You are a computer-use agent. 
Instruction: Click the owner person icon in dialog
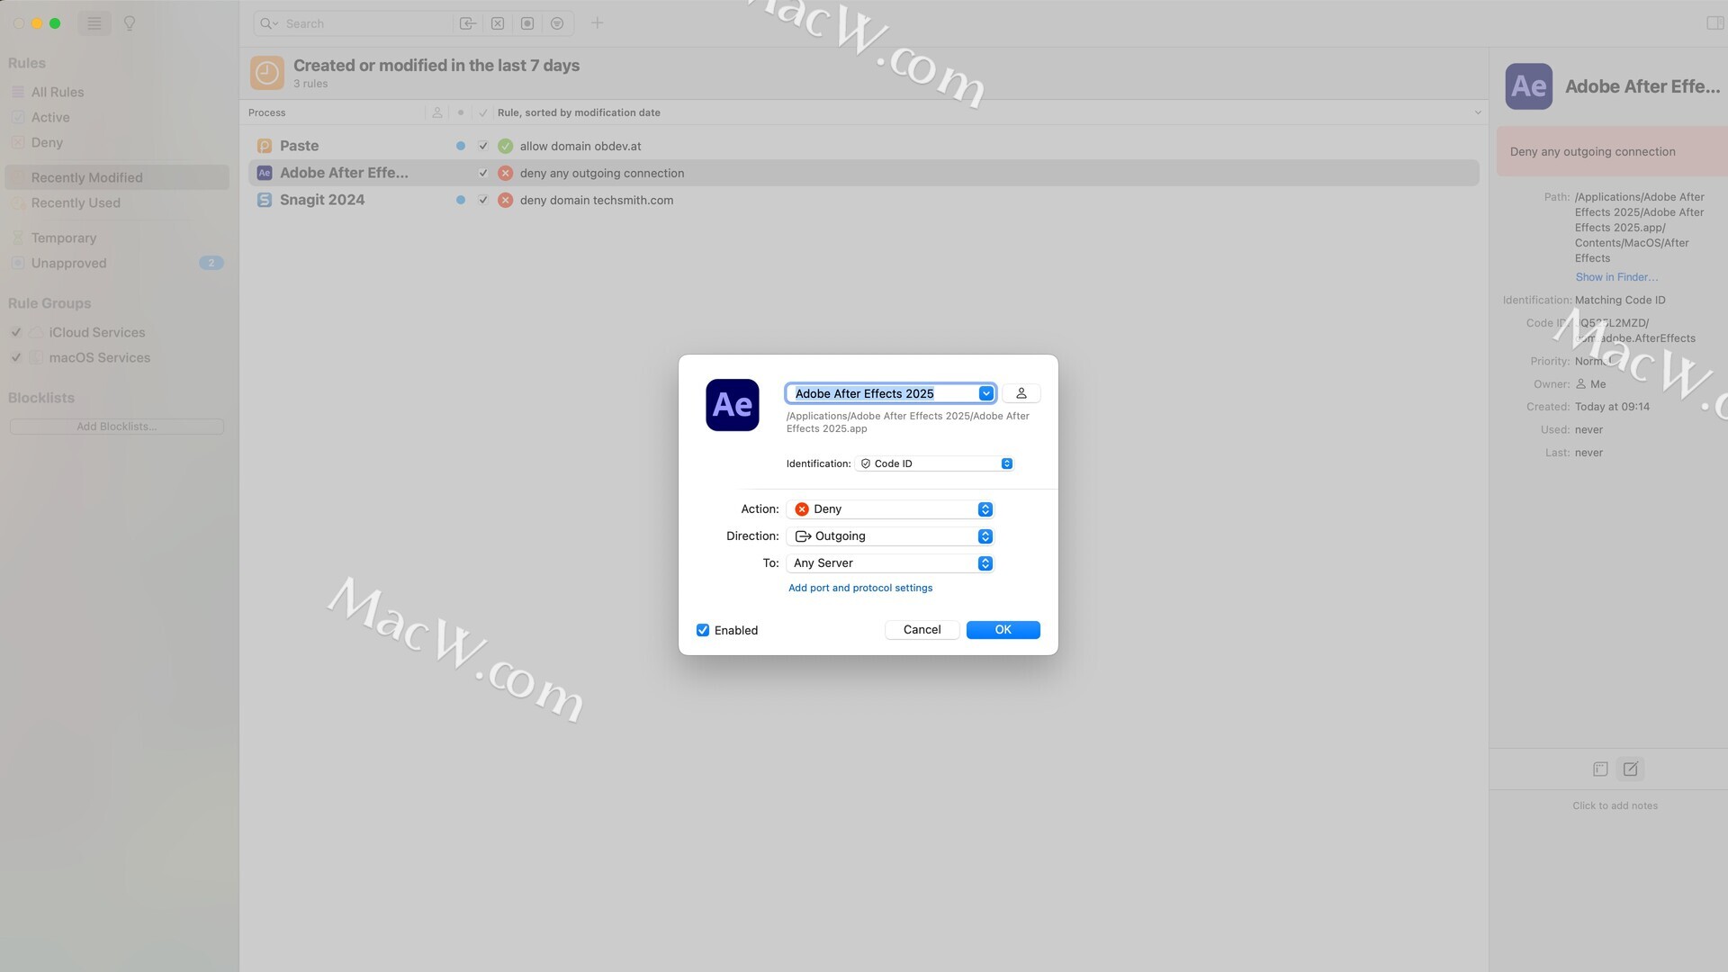(x=1021, y=393)
